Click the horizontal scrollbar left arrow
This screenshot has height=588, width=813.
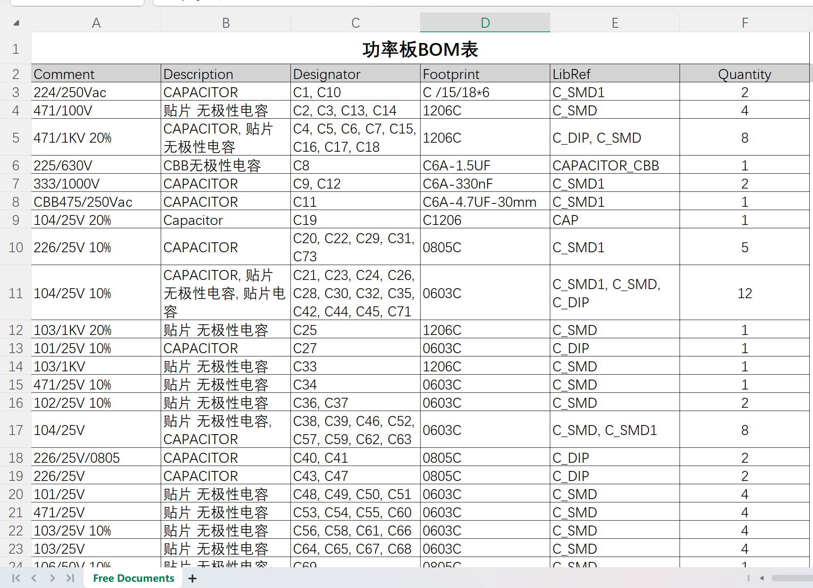761,578
